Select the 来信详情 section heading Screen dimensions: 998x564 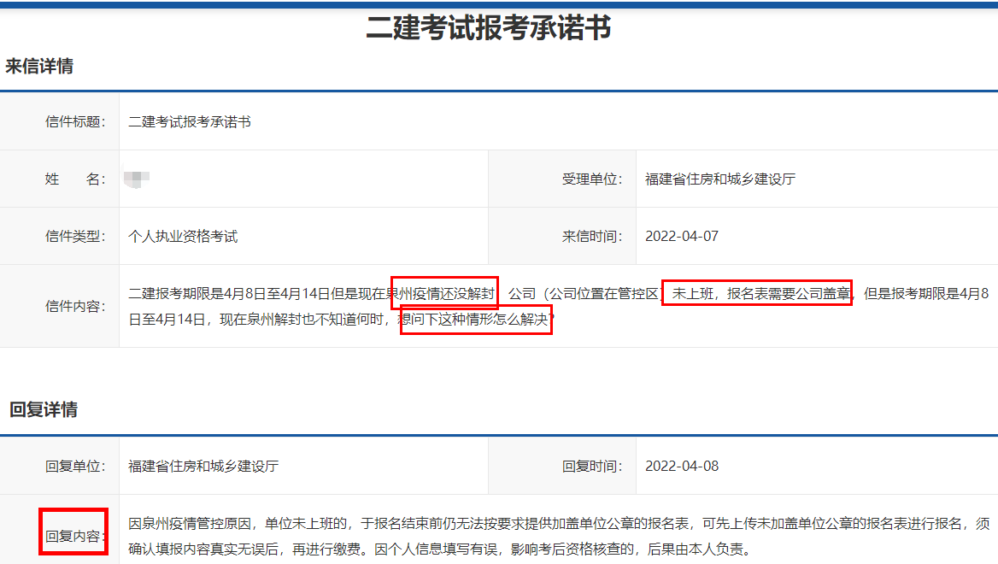pyautogui.click(x=39, y=67)
